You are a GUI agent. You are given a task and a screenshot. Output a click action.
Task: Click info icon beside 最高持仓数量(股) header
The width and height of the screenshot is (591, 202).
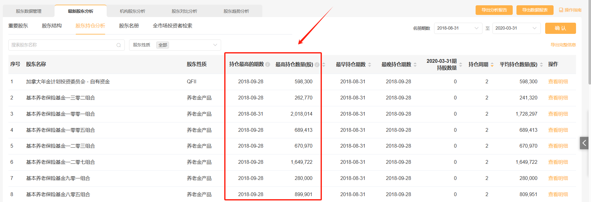tap(317, 65)
